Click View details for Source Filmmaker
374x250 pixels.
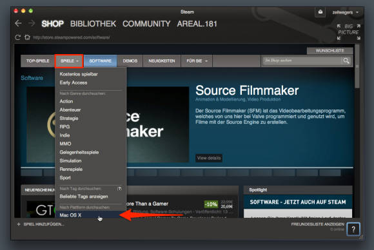tap(209, 158)
